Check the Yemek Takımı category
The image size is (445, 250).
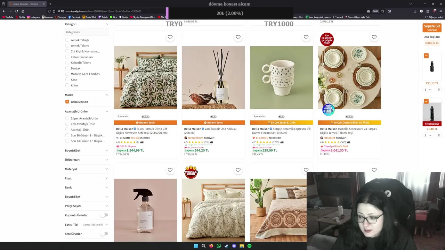point(67,45)
